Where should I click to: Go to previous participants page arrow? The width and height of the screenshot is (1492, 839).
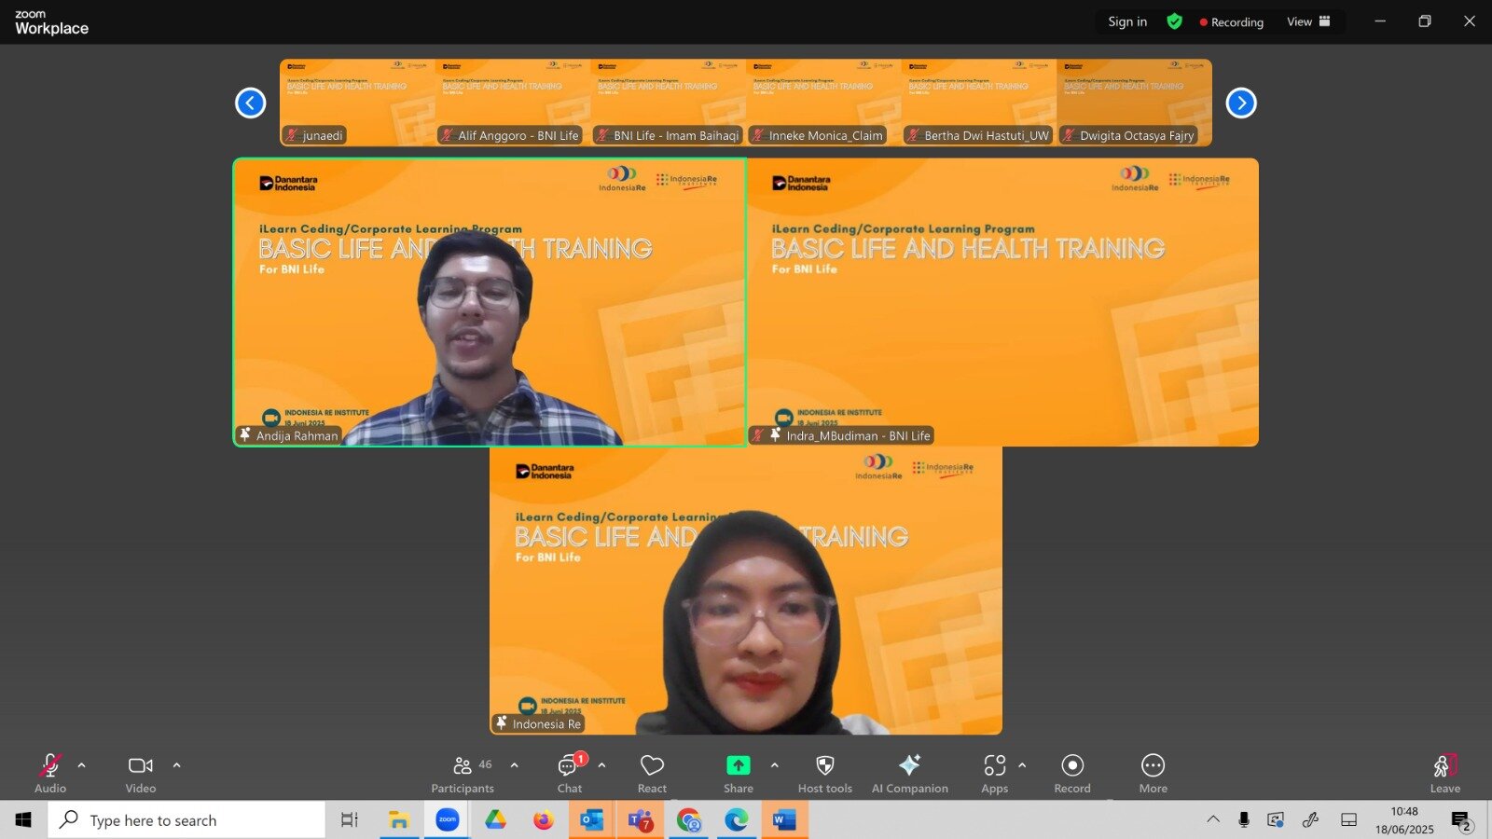[250, 103]
